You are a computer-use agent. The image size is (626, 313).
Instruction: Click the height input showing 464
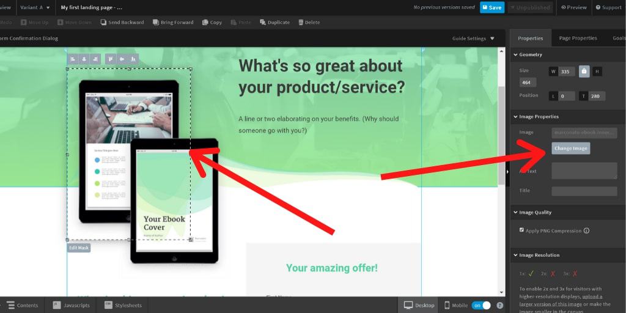click(x=528, y=83)
